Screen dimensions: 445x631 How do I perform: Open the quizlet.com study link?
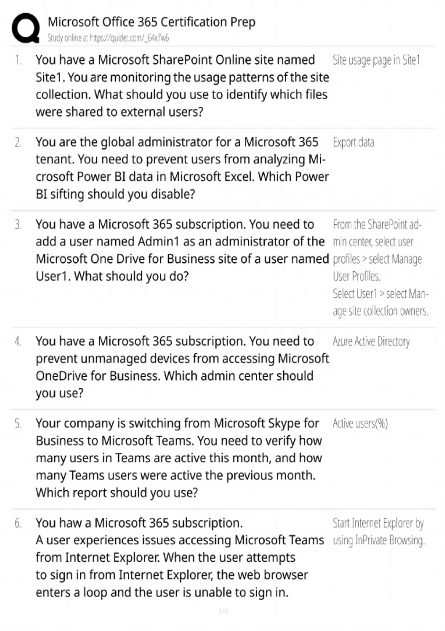(x=108, y=38)
